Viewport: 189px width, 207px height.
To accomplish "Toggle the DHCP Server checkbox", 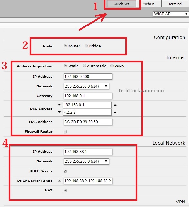I will coord(65,171).
